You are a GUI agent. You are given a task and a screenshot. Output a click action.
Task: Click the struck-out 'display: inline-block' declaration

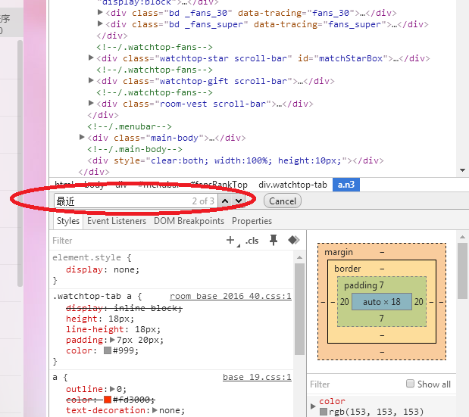(124, 308)
